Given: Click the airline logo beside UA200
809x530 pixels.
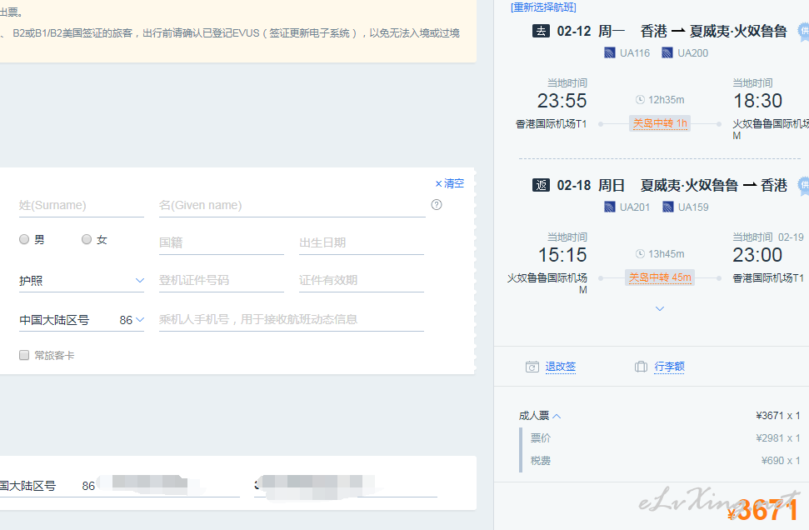Looking at the screenshot, I should click(x=667, y=53).
